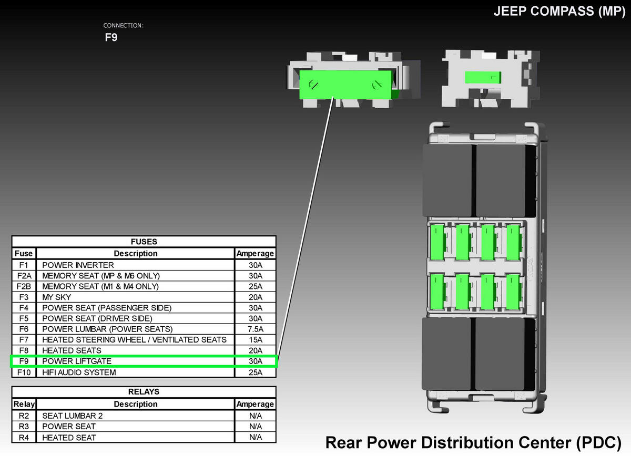Select 'POWER LUMBAR (POWER SEATS)' description
This screenshot has width=631, height=456.
click(x=107, y=329)
